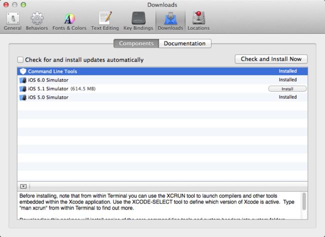
Task: Zoom the Downloads window with green button
Action: coord(23,4)
